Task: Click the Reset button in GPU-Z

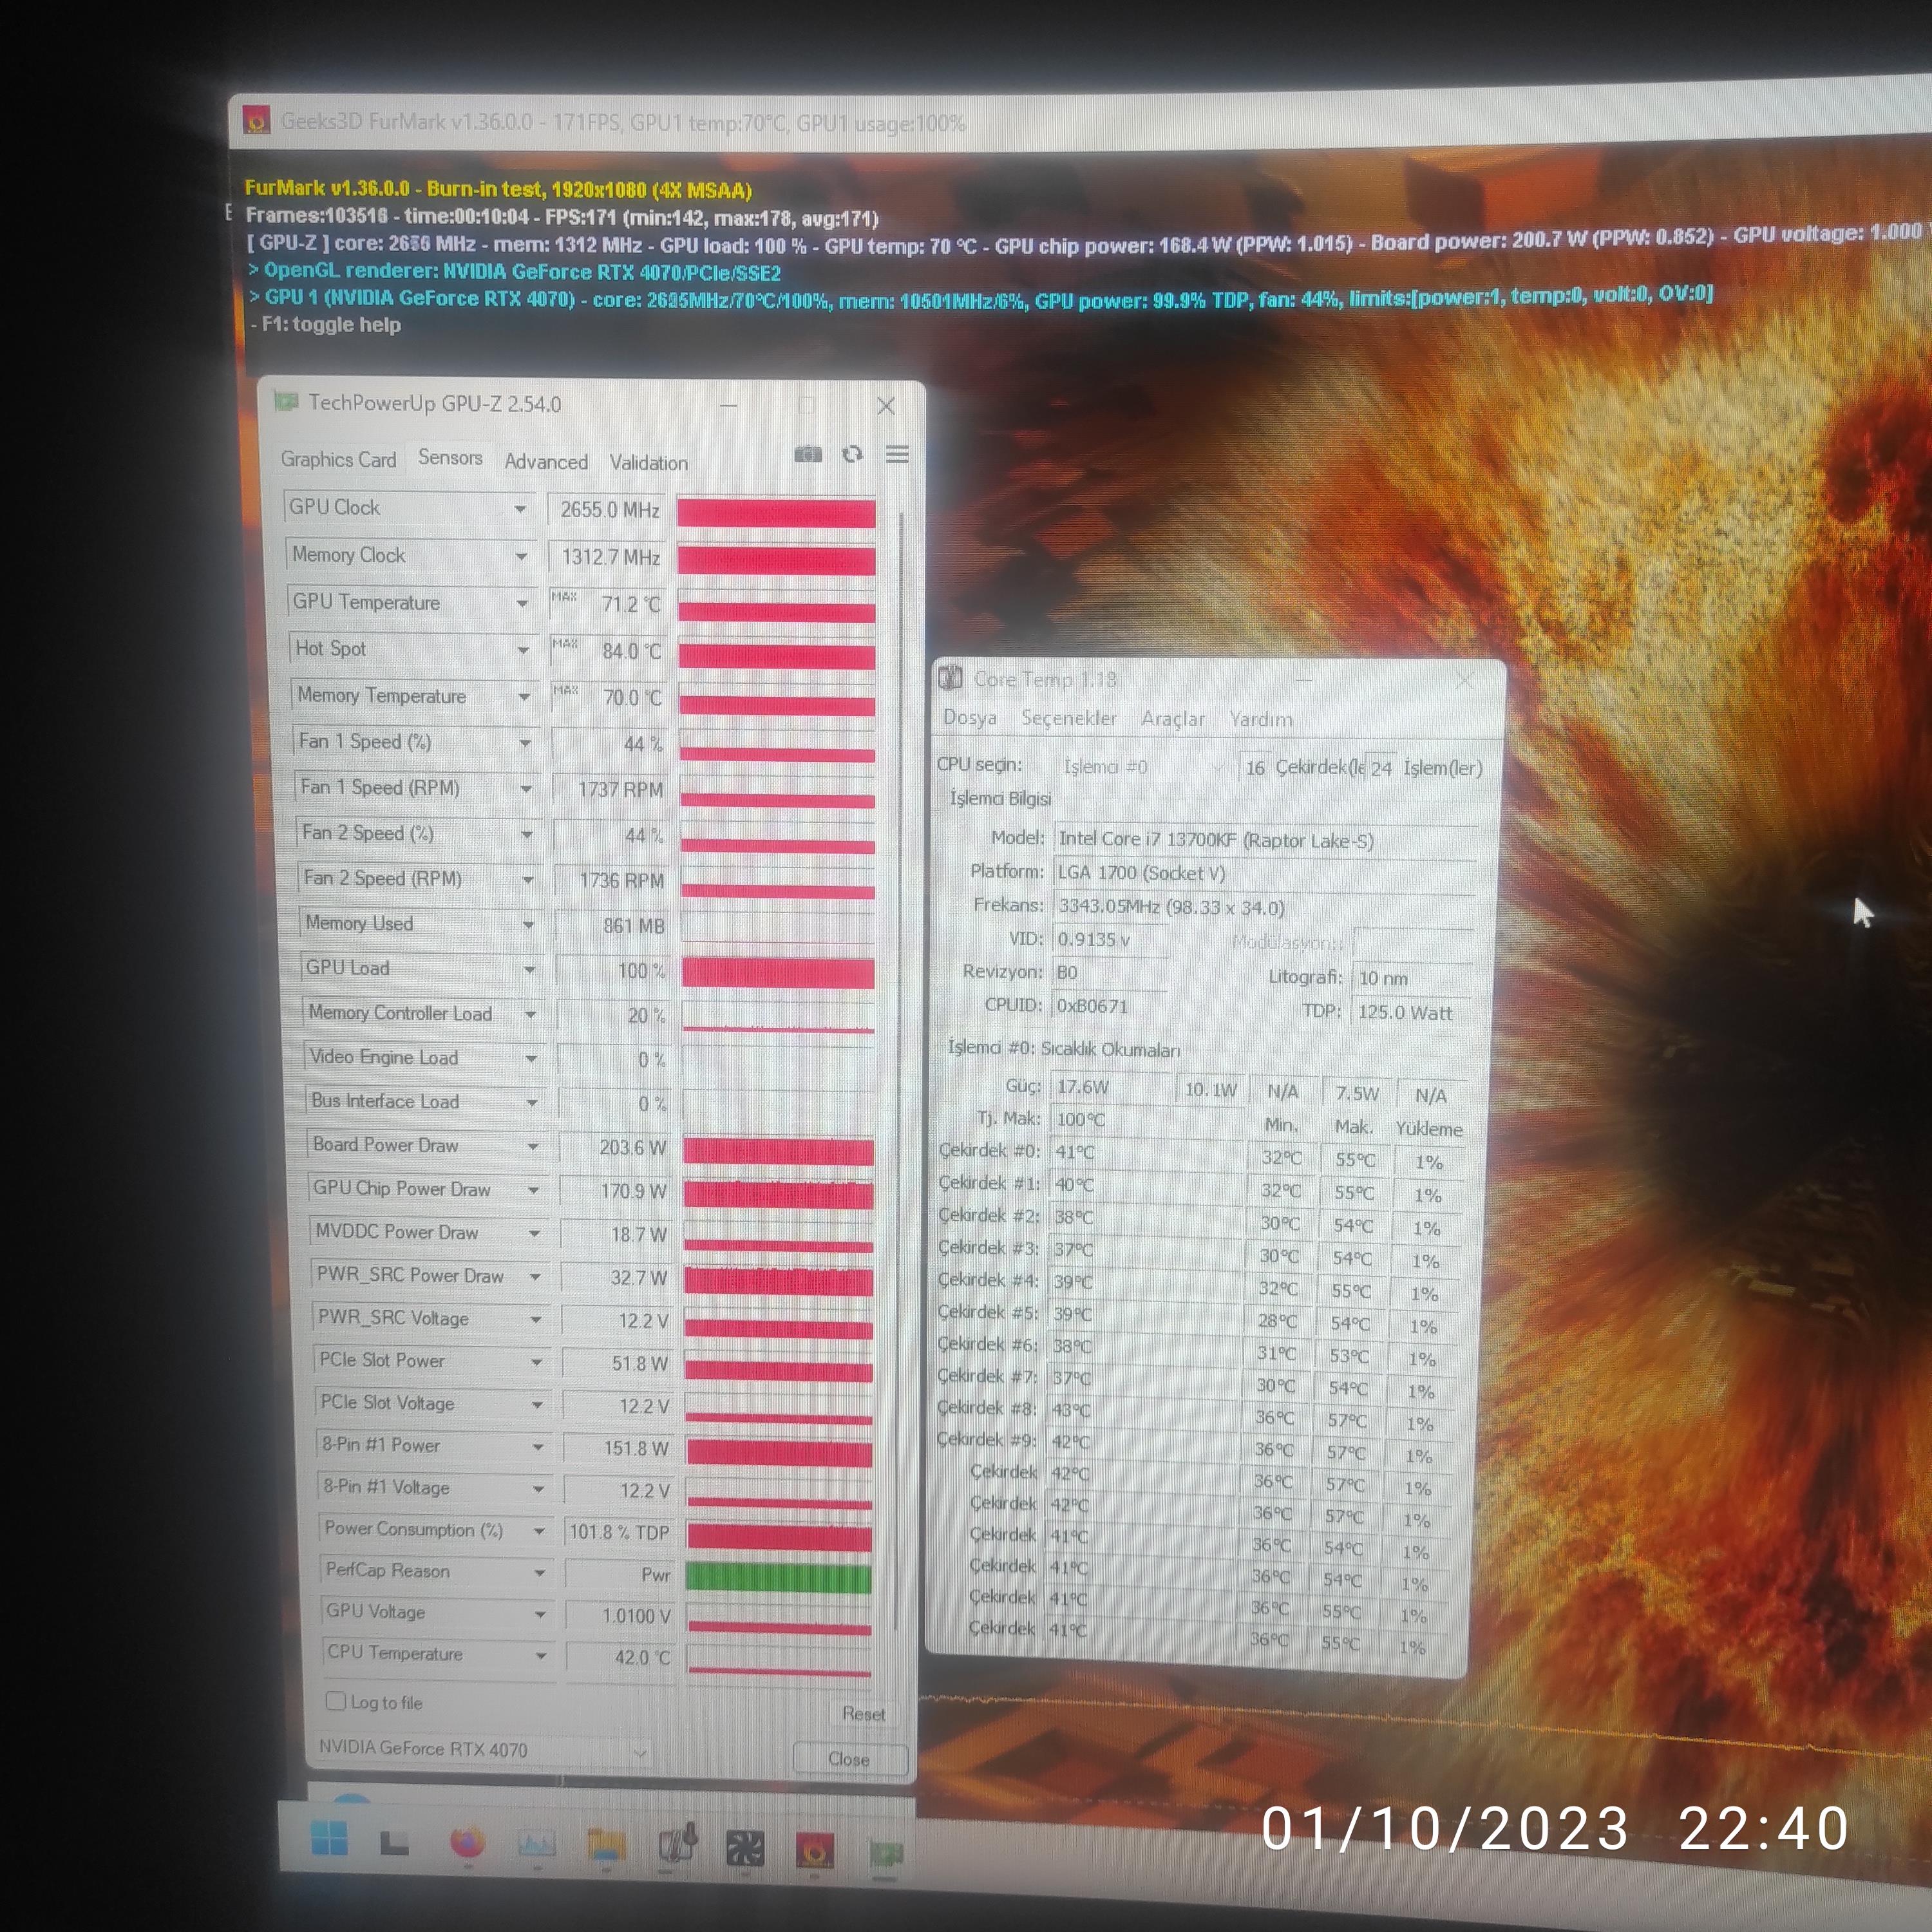Action: 863,1714
